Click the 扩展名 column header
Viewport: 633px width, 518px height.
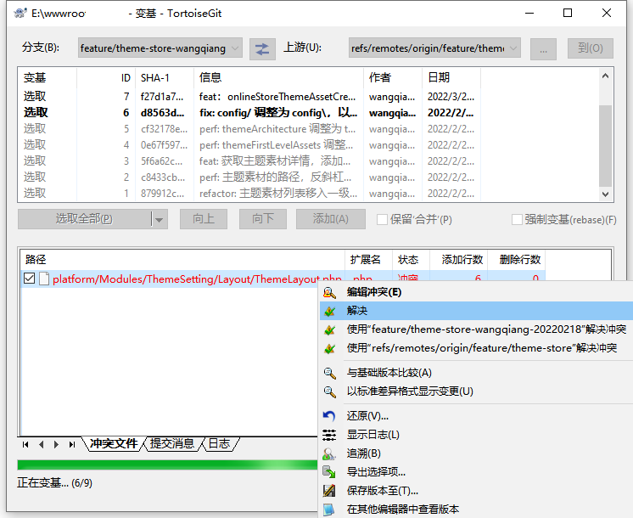pos(368,260)
